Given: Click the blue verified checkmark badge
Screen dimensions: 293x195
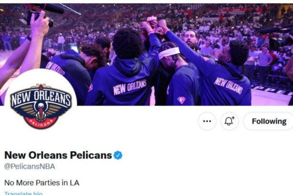Looking at the screenshot, I should point(118,155).
